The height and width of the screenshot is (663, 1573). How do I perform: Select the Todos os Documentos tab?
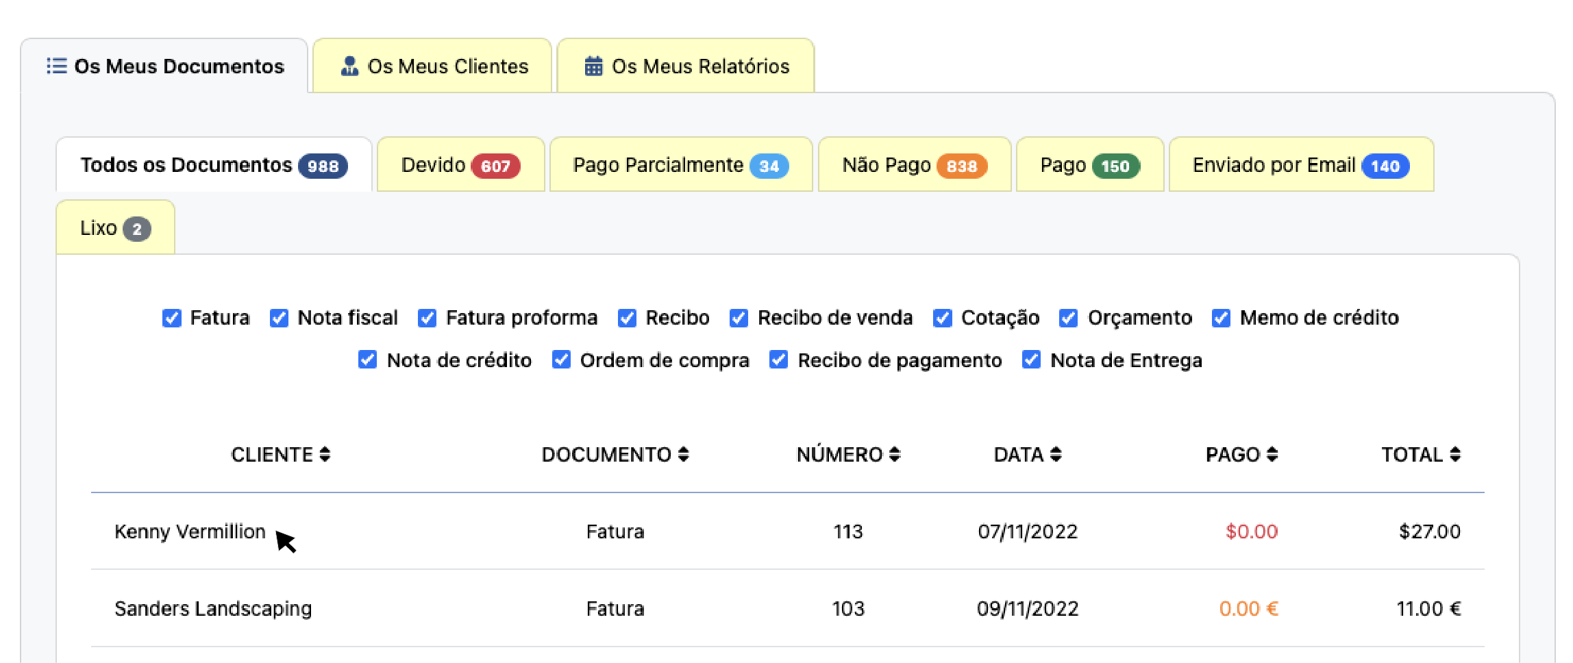(214, 165)
